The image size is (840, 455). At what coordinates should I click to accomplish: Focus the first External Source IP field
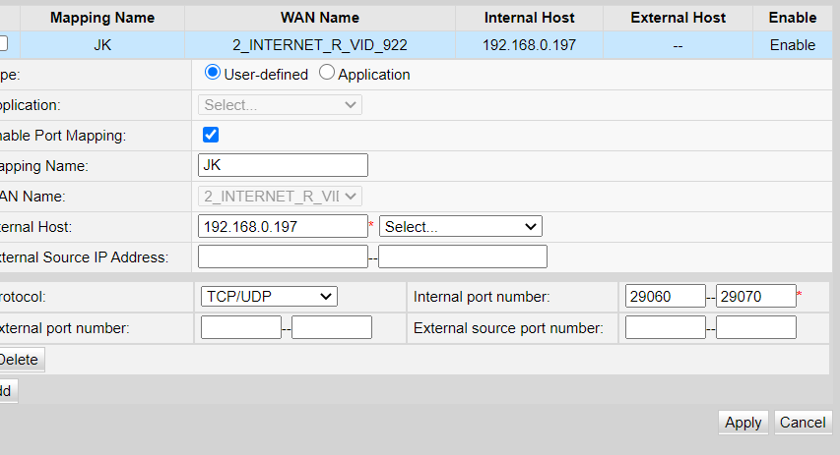pos(283,256)
